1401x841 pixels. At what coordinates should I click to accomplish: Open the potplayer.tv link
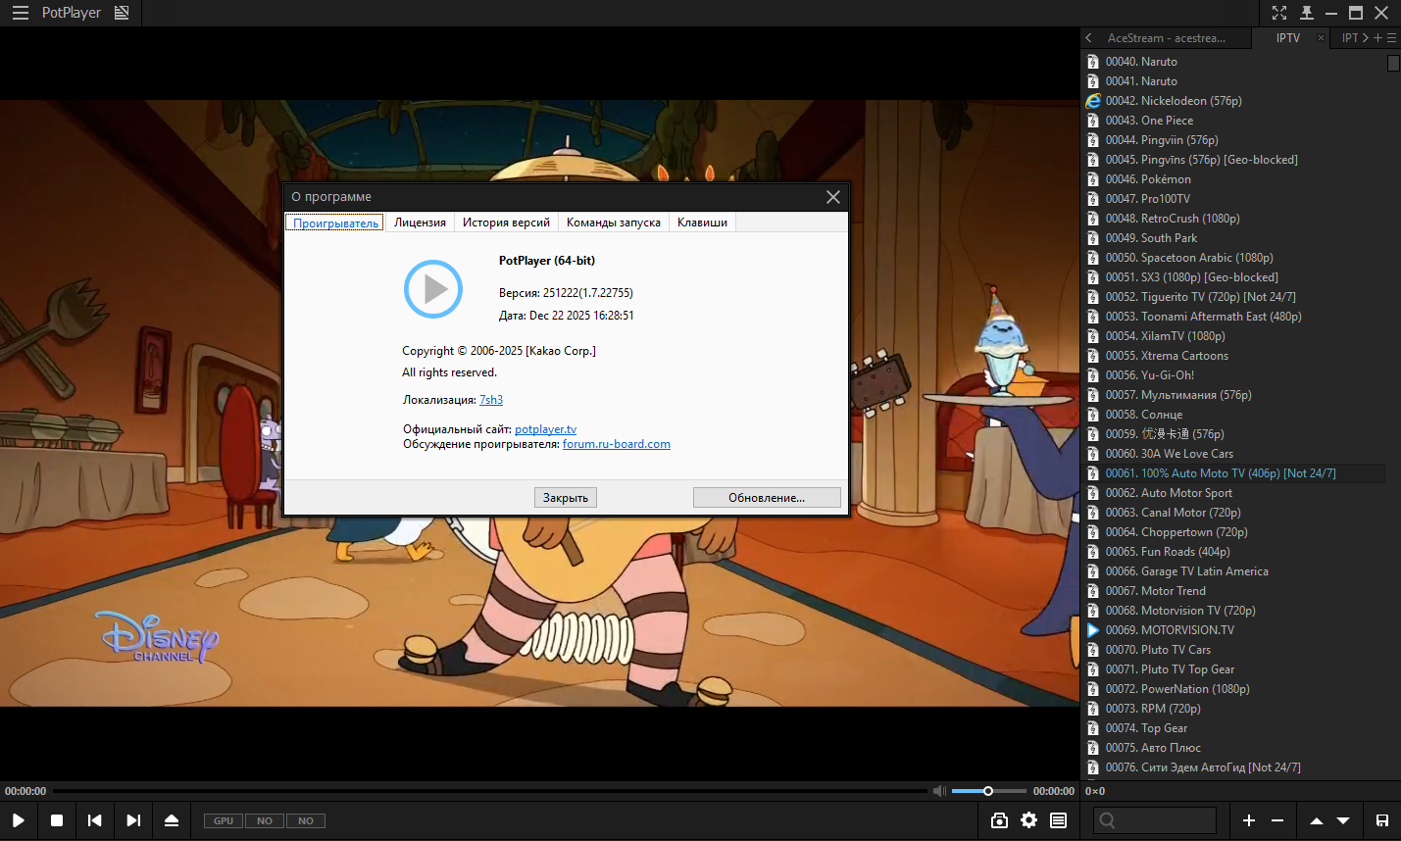[x=545, y=429]
